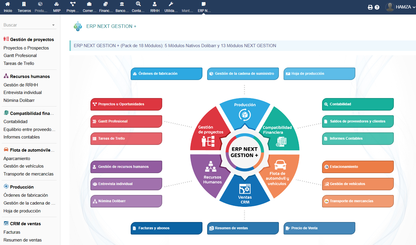416x245 pixels.
Task: Open the Financiera coins icon
Action: 106,4
